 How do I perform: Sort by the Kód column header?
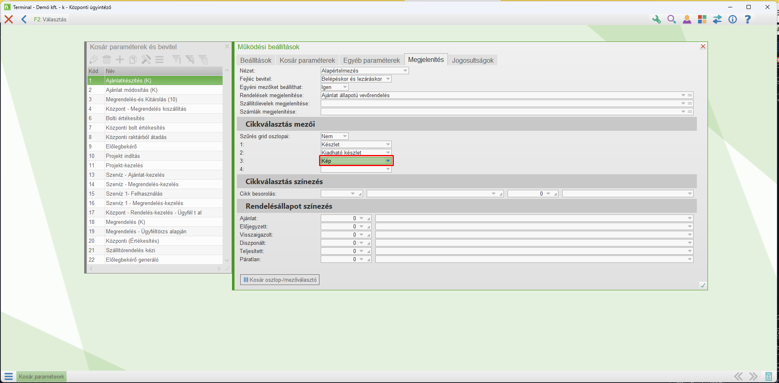(x=96, y=71)
